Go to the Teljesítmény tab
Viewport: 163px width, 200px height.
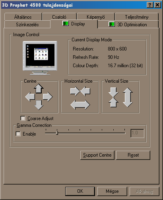click(x=137, y=17)
